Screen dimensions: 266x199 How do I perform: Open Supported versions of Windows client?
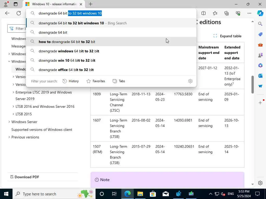[42, 130]
